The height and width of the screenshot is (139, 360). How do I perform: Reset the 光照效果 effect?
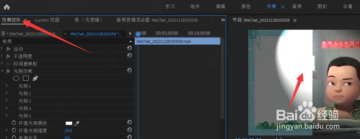point(129,70)
